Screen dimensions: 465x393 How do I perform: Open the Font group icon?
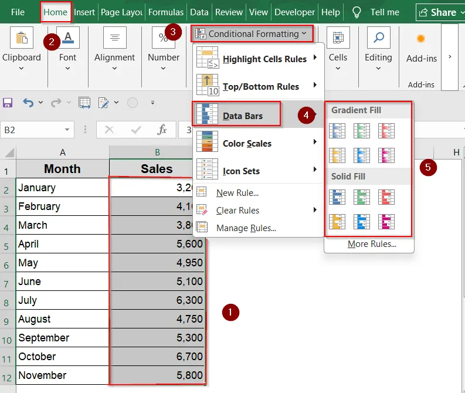click(x=68, y=38)
